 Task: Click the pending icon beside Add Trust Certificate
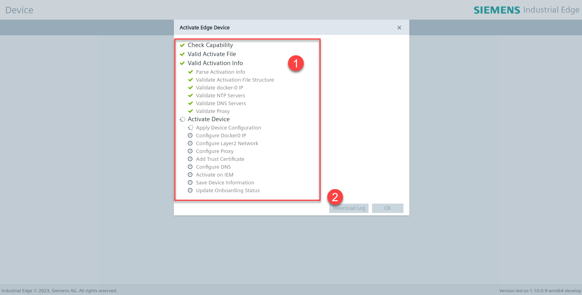[190, 159]
